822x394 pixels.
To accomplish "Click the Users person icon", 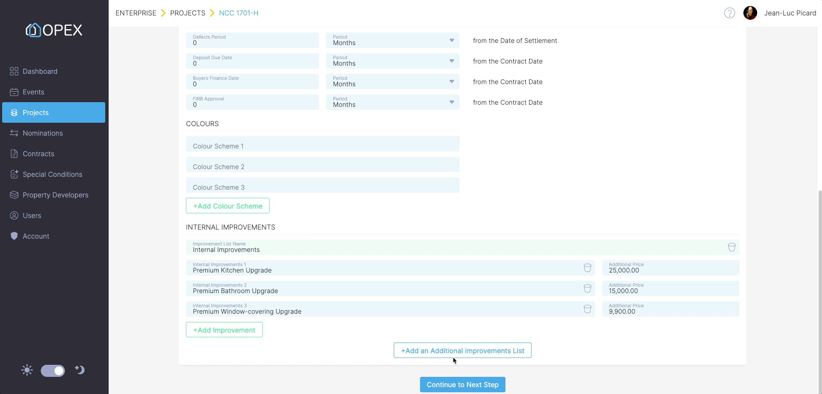I will click(14, 215).
